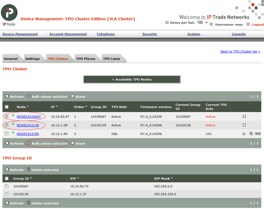Click the stop icon for NODE1012138
264x209 pixels.
point(244,125)
